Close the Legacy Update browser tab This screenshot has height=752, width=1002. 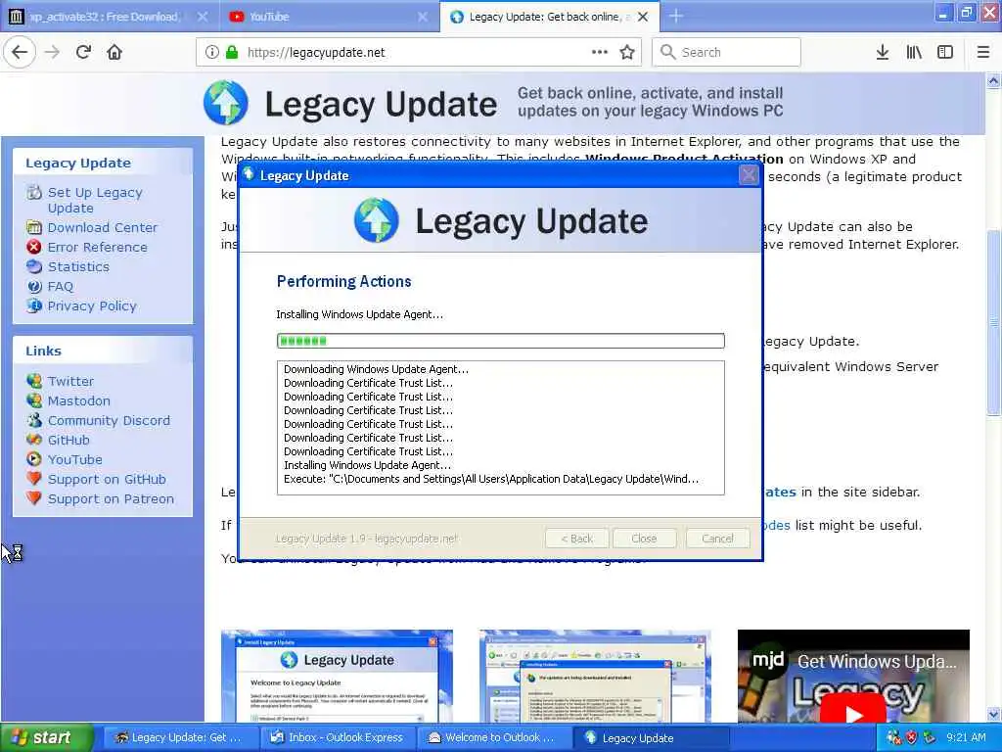pos(643,18)
